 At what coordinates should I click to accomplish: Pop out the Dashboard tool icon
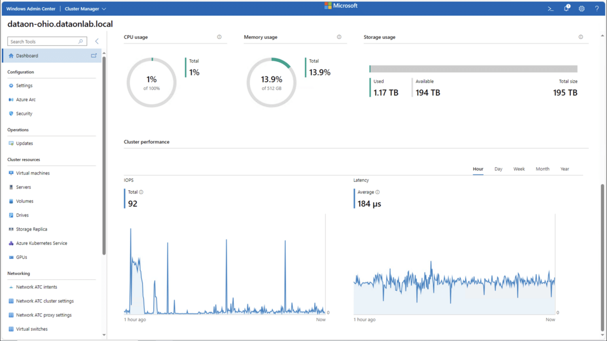click(x=94, y=56)
